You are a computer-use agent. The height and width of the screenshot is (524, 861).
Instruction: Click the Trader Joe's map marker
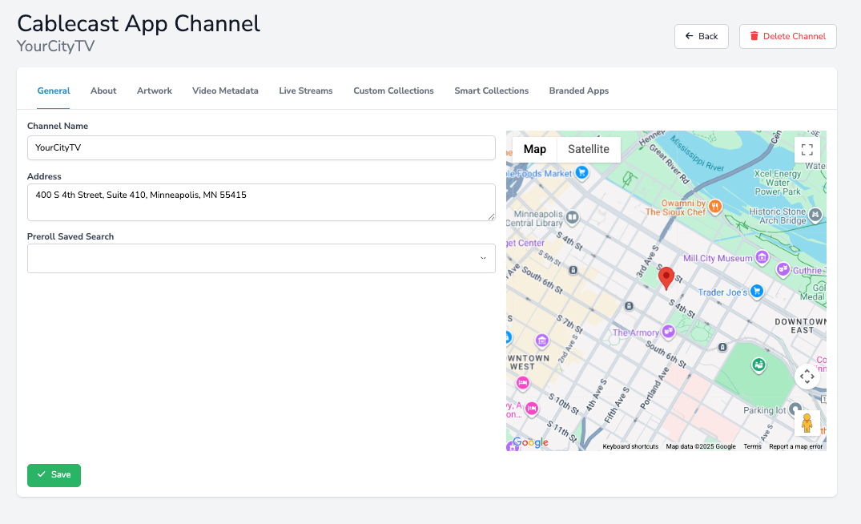[x=757, y=292]
